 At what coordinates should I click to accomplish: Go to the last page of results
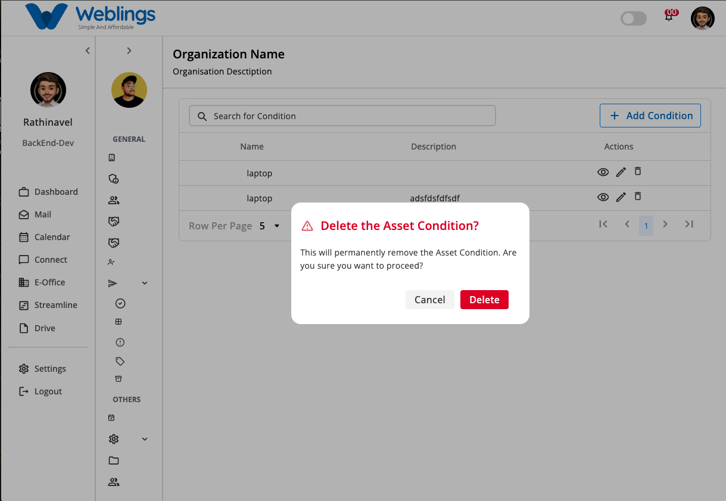[x=689, y=224]
